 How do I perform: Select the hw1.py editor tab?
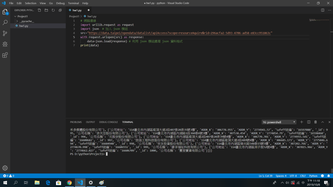click(77, 10)
